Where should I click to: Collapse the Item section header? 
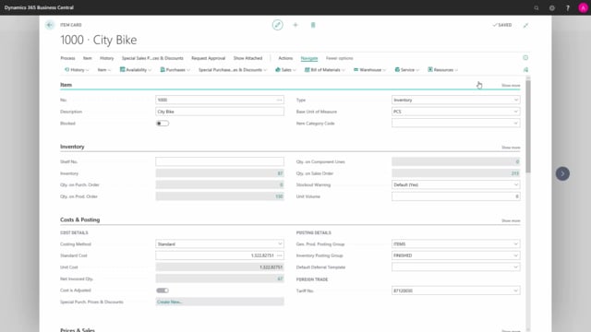(66, 85)
